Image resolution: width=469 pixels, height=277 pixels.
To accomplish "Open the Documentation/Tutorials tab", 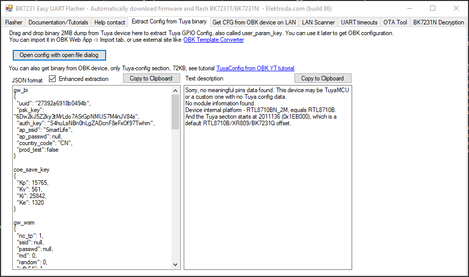I will click(x=58, y=22).
